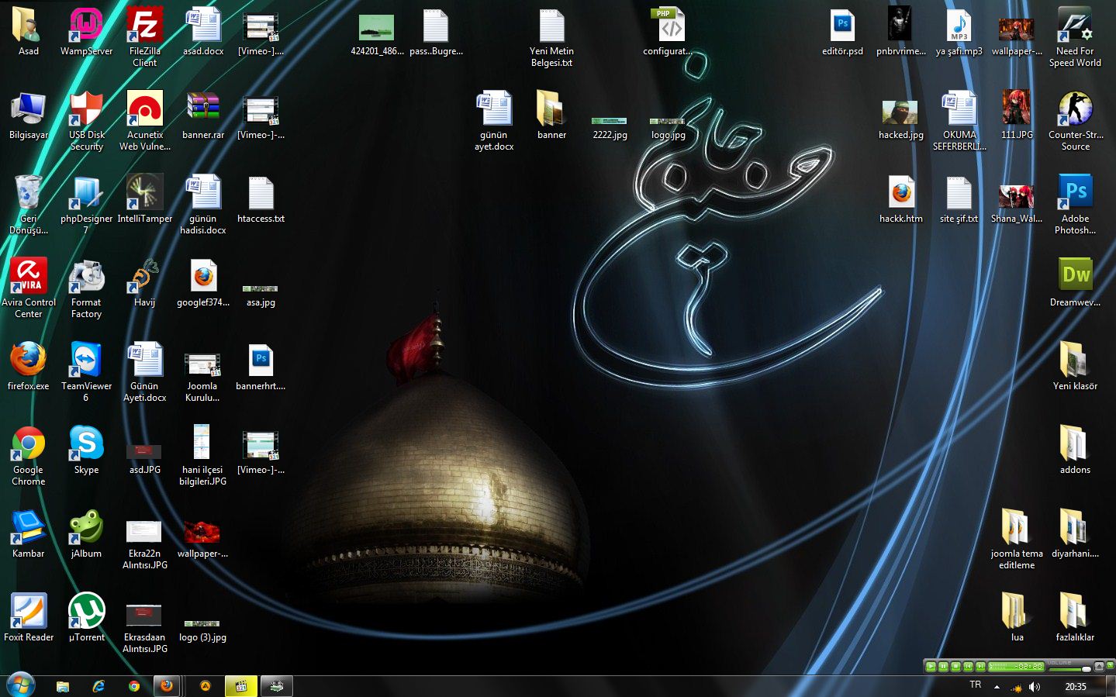
Task: Click the volume slider in music widget
Action: [x=1070, y=669]
